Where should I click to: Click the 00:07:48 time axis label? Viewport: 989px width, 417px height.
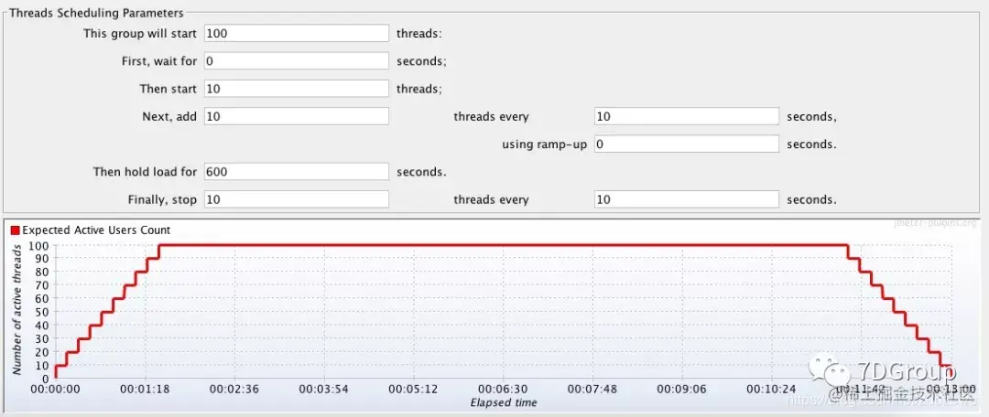coord(592,390)
